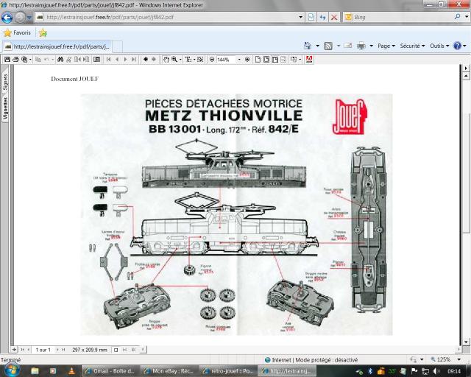471x377 pixels.
Task: Open the recent pages dropdown beside navigation arrows
Action: pos(29,18)
